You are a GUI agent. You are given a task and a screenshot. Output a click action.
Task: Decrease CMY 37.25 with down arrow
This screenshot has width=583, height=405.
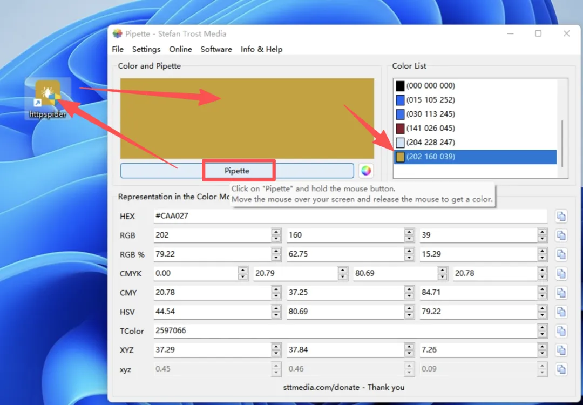(409, 296)
